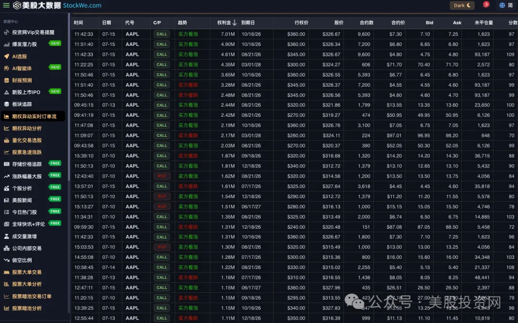518x323 pixels.
Task: Click the PUT tag in the 1.30M row
Action: [x=162, y=247]
